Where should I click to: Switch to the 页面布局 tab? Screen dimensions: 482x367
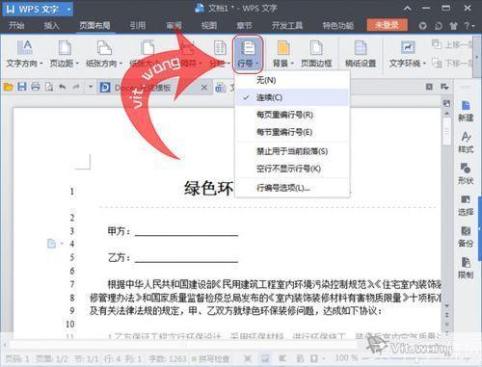click(94, 26)
